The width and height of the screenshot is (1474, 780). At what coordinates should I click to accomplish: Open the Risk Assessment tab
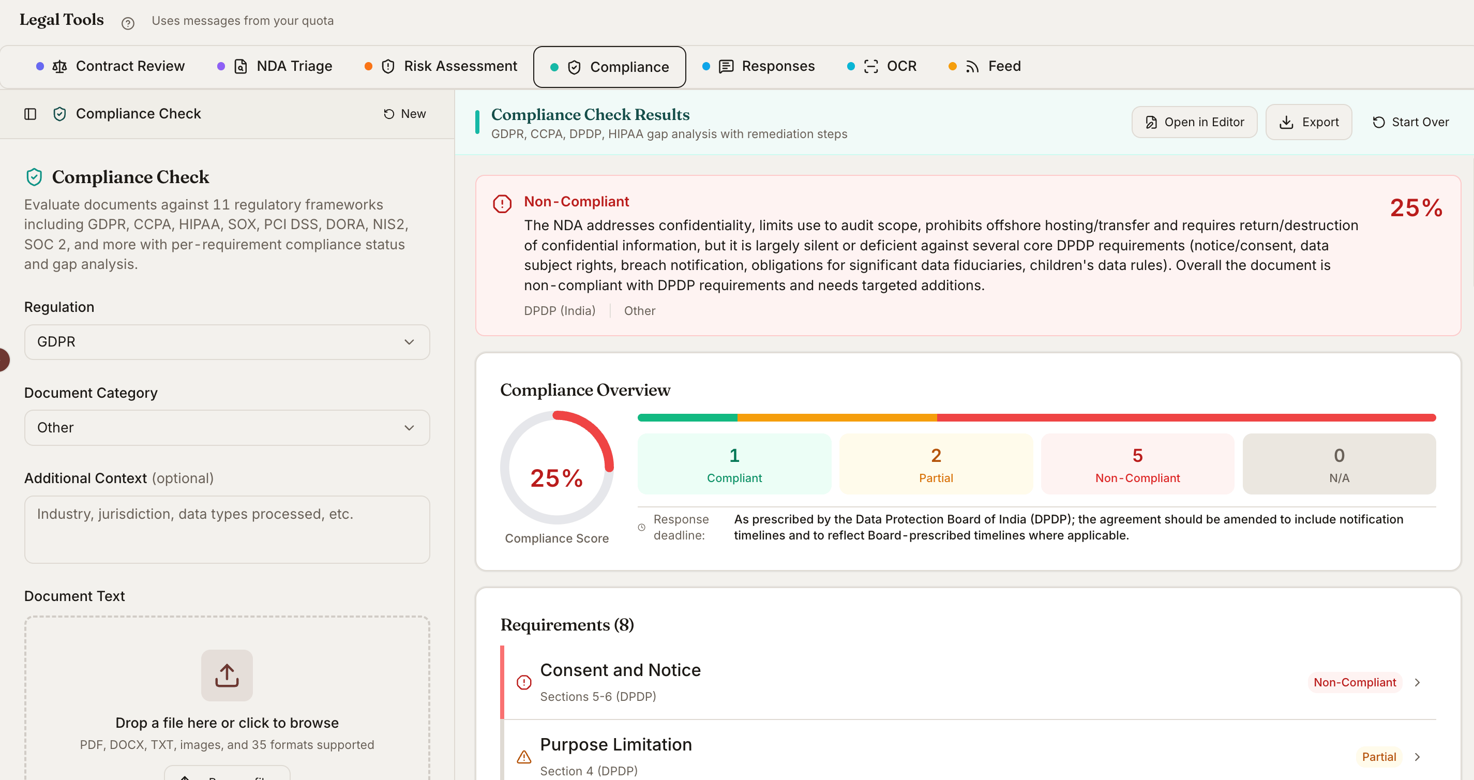441,66
